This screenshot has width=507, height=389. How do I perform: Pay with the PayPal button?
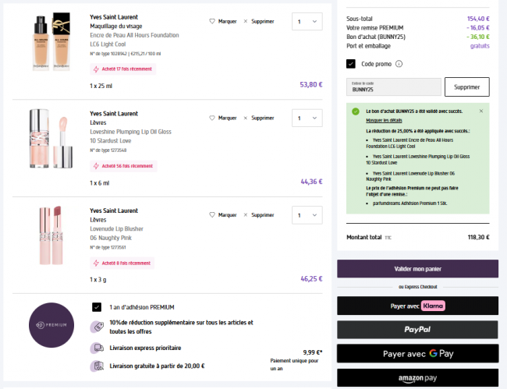coord(417,330)
